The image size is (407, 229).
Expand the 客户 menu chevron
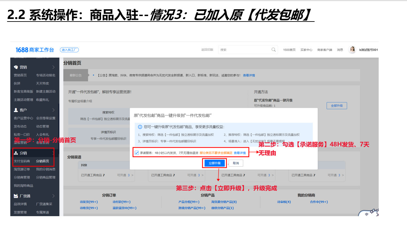pyautogui.click(x=53, y=110)
